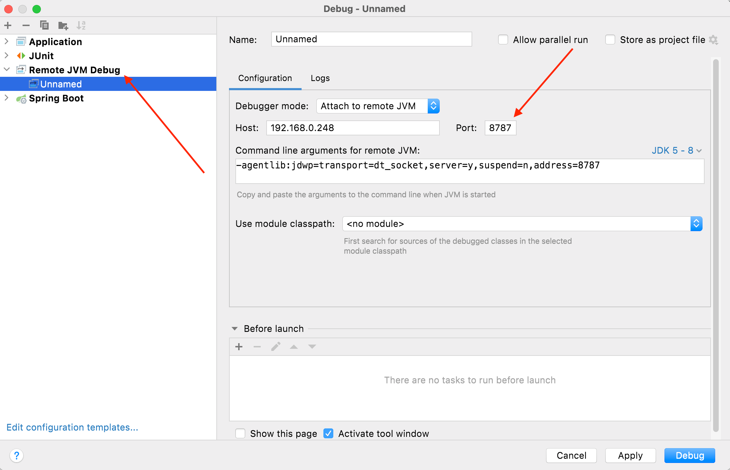Viewport: 730px width, 470px height.
Task: Click the Port input field
Action: pos(500,128)
